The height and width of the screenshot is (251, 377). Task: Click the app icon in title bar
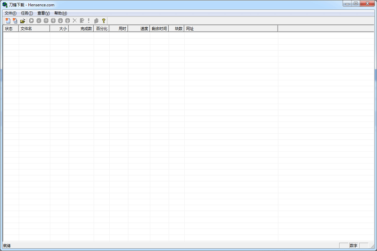pos(5,5)
